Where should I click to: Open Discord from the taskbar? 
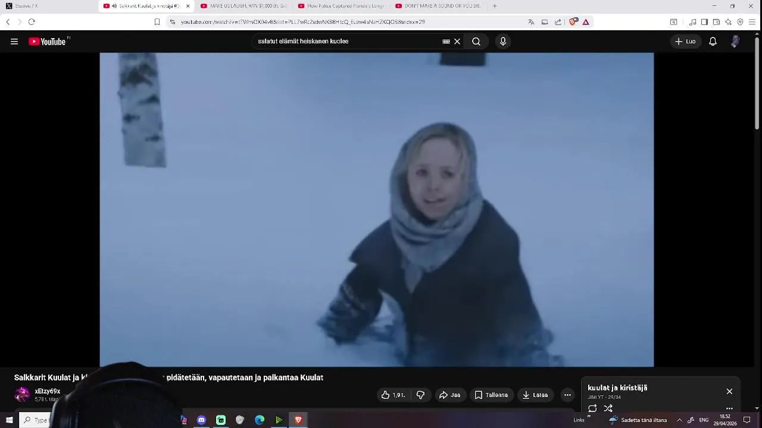pyautogui.click(x=201, y=420)
